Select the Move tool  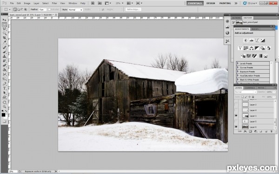click(x=5, y=20)
